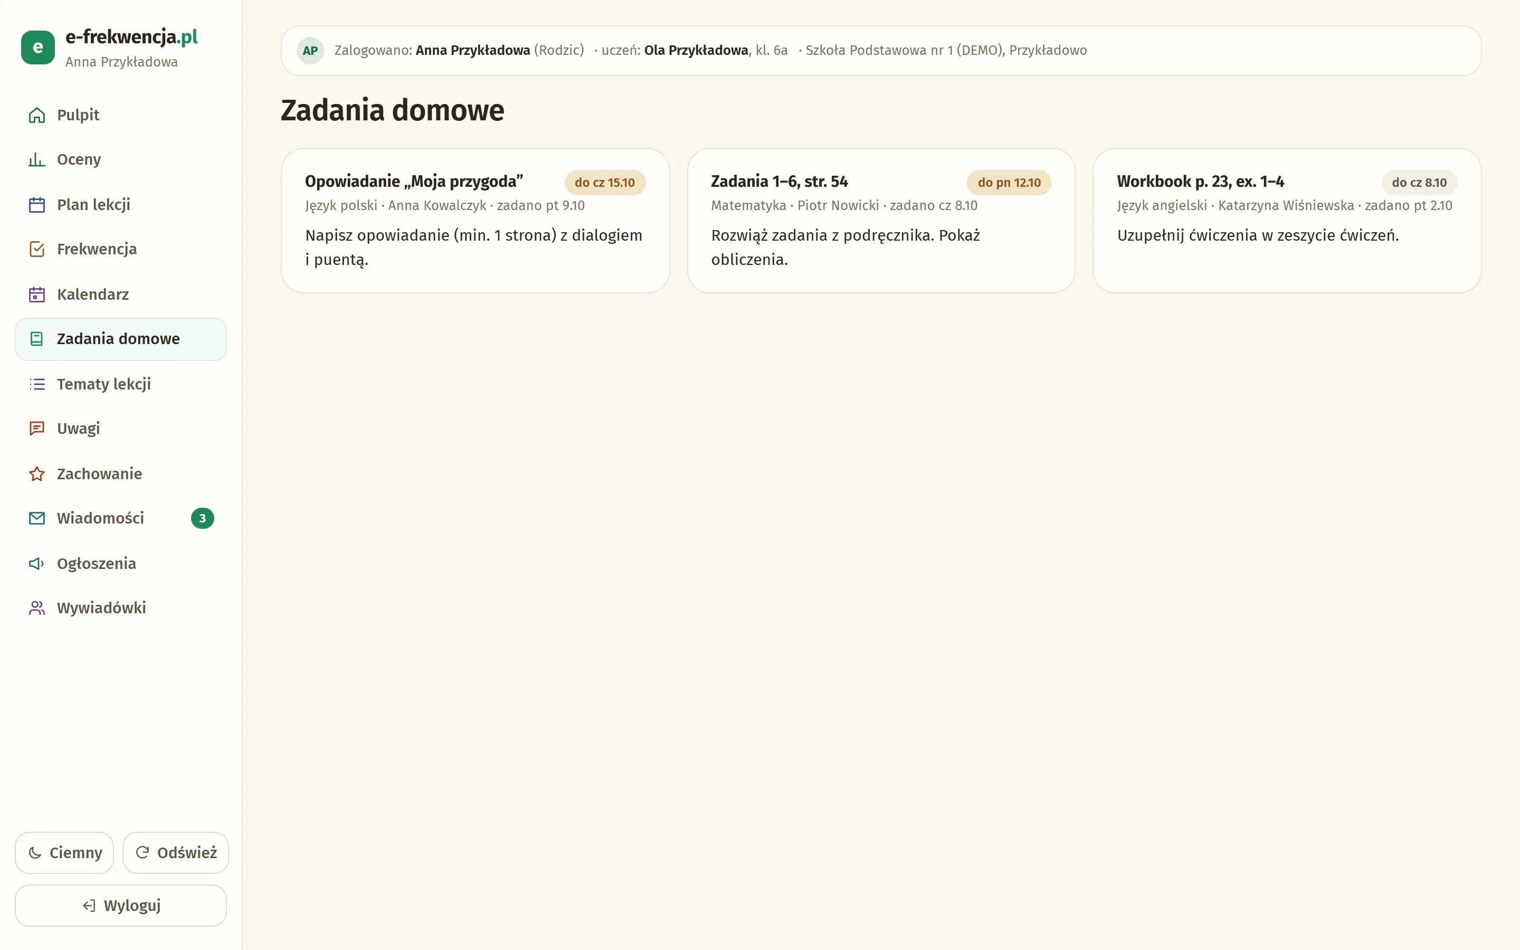The height and width of the screenshot is (950, 1520).
Task: Select the Zadania domowe menu item
Action: pyautogui.click(x=120, y=339)
